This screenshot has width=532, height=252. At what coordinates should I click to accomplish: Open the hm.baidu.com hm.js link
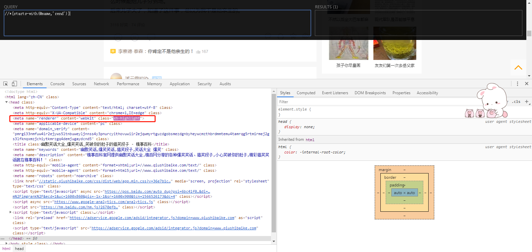(x=79, y=207)
